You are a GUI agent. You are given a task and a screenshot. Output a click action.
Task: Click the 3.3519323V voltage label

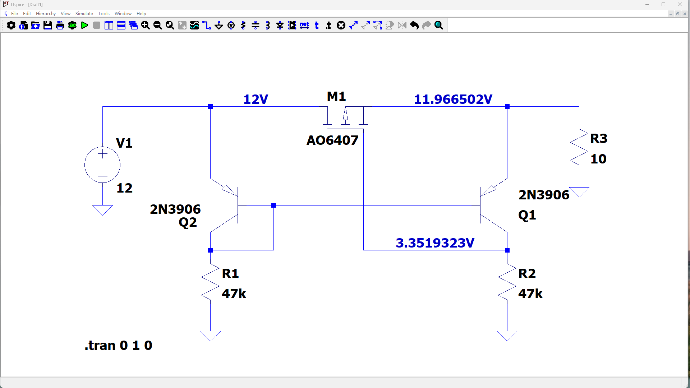click(x=435, y=243)
